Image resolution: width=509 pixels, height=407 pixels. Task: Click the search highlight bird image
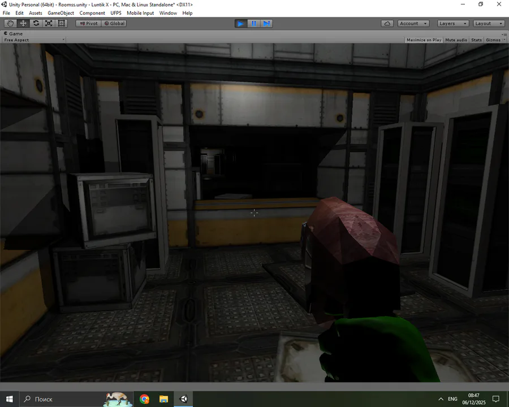tap(118, 399)
